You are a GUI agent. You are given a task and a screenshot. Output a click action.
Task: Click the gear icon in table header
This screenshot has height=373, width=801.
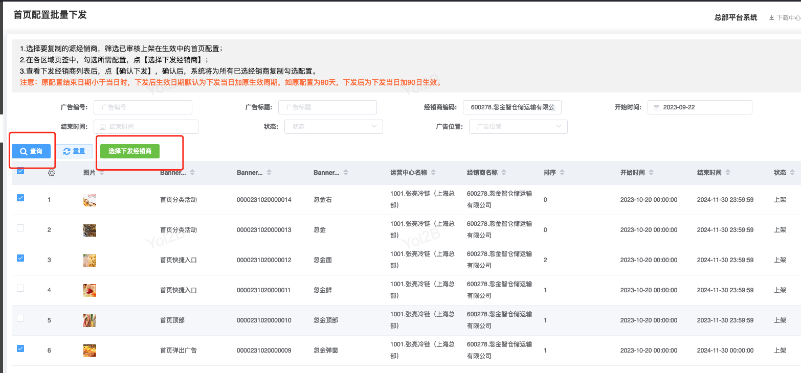tap(52, 173)
